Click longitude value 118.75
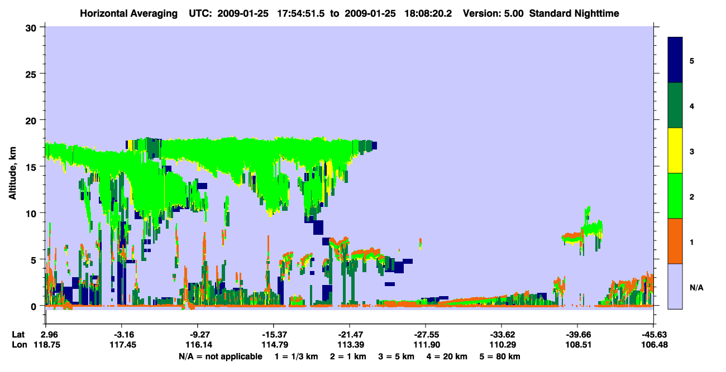Screen dimensions: 726x372 (x=46, y=345)
